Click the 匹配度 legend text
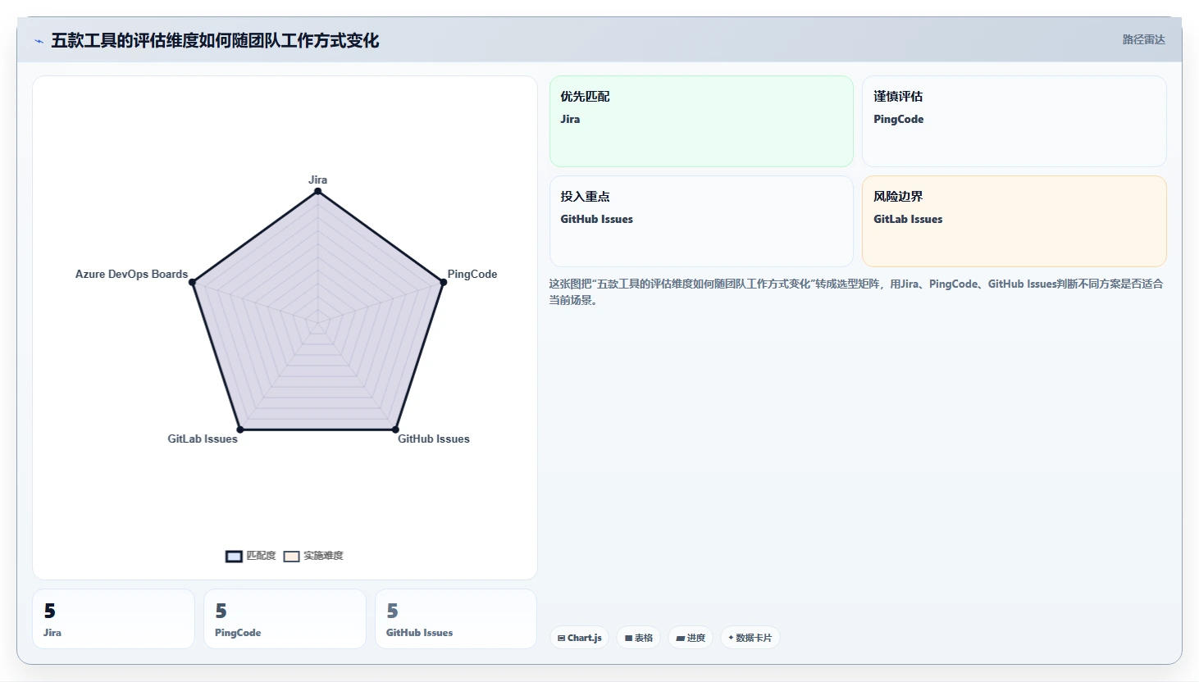The height and width of the screenshot is (682, 1199). point(261,556)
